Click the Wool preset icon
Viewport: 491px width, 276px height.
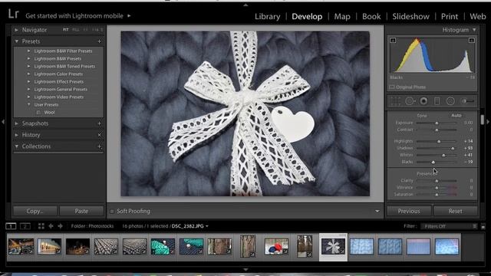point(38,113)
